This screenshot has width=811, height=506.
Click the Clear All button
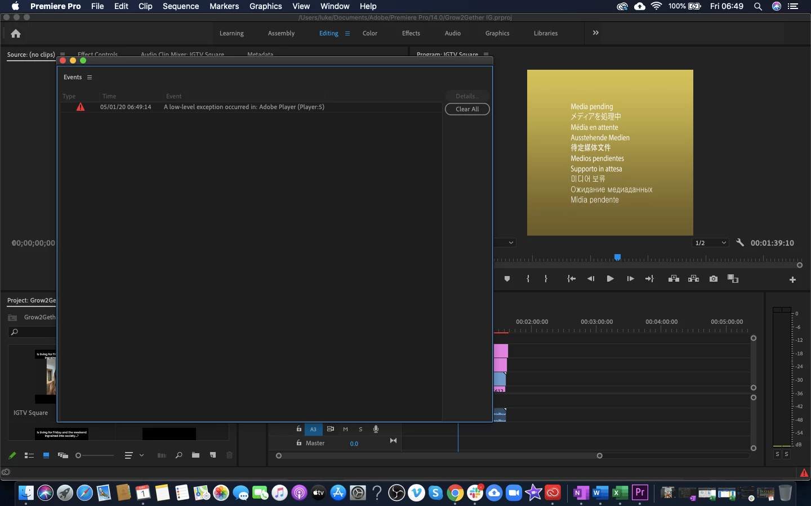pyautogui.click(x=467, y=109)
